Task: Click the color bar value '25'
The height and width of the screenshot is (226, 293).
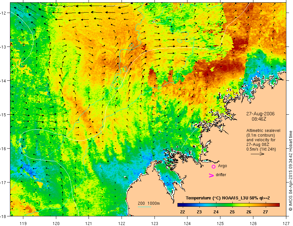Action: (x=232, y=212)
